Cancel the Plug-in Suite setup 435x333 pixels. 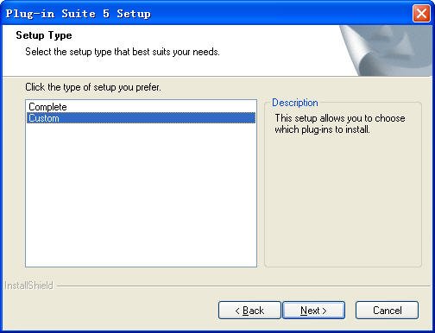(x=387, y=311)
